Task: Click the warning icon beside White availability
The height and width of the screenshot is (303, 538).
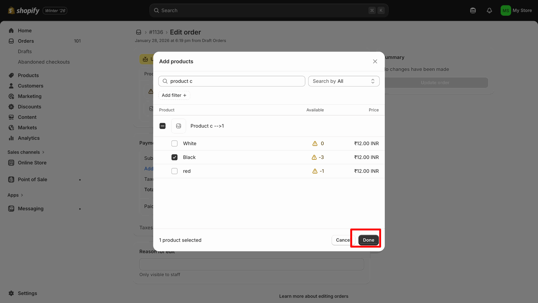Action: pos(315,144)
